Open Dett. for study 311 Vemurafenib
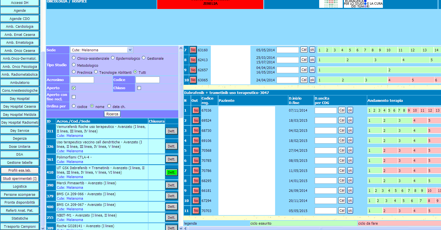The width and height of the screenshot is (441, 230). (x=172, y=131)
